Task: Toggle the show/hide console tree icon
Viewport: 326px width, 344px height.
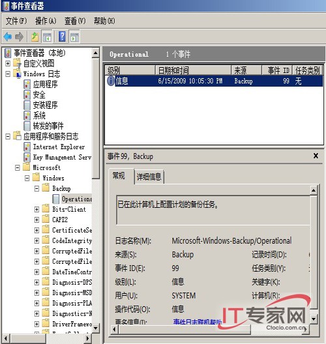Action: [47, 36]
